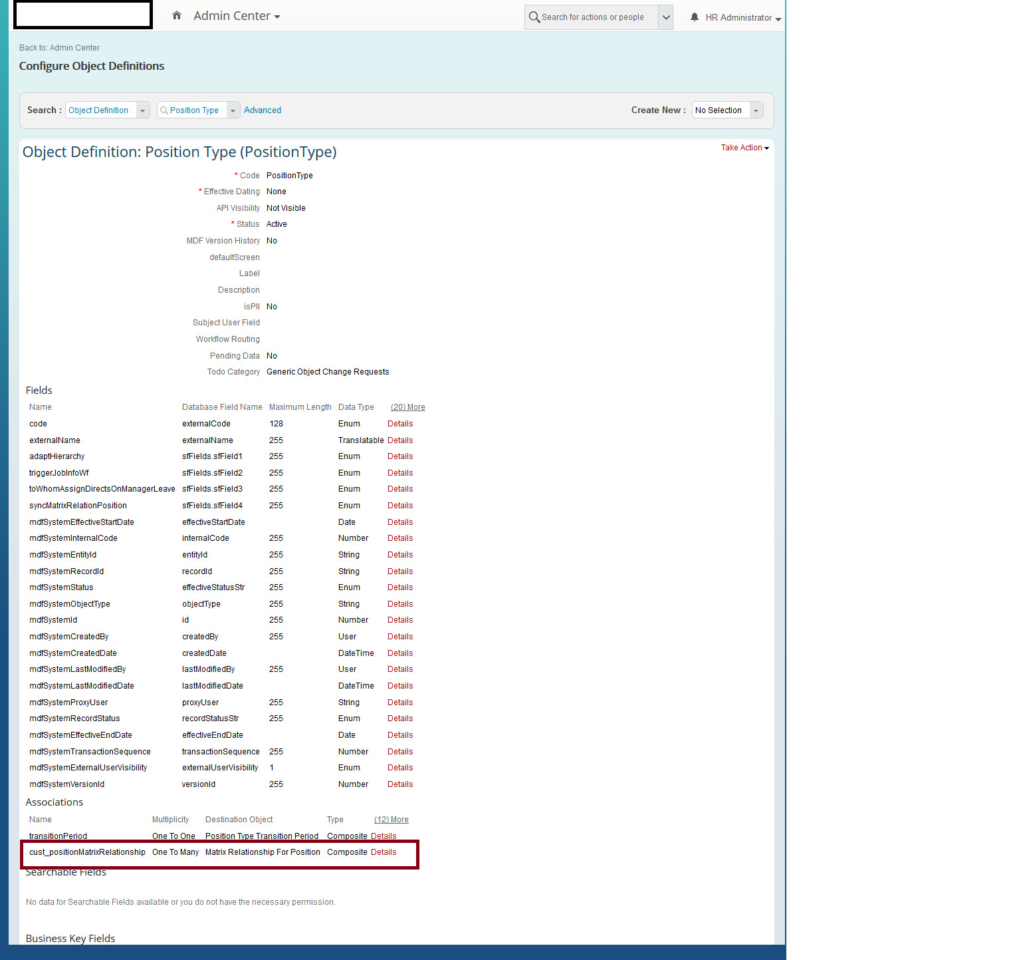Image resolution: width=1021 pixels, height=960 pixels.
Task: Open Details for transitionPeriod association
Action: point(384,836)
